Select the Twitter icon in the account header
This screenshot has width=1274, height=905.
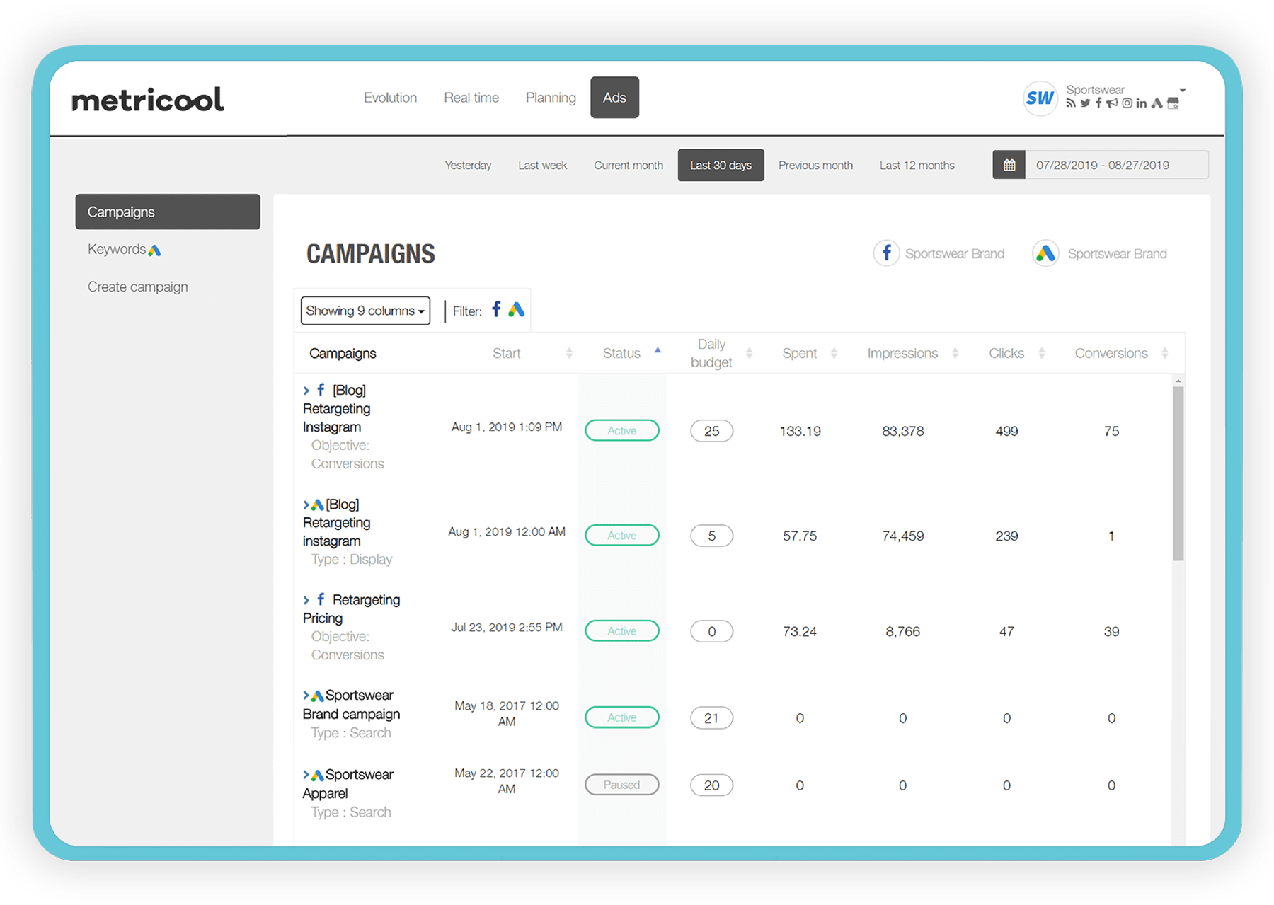coord(1084,103)
